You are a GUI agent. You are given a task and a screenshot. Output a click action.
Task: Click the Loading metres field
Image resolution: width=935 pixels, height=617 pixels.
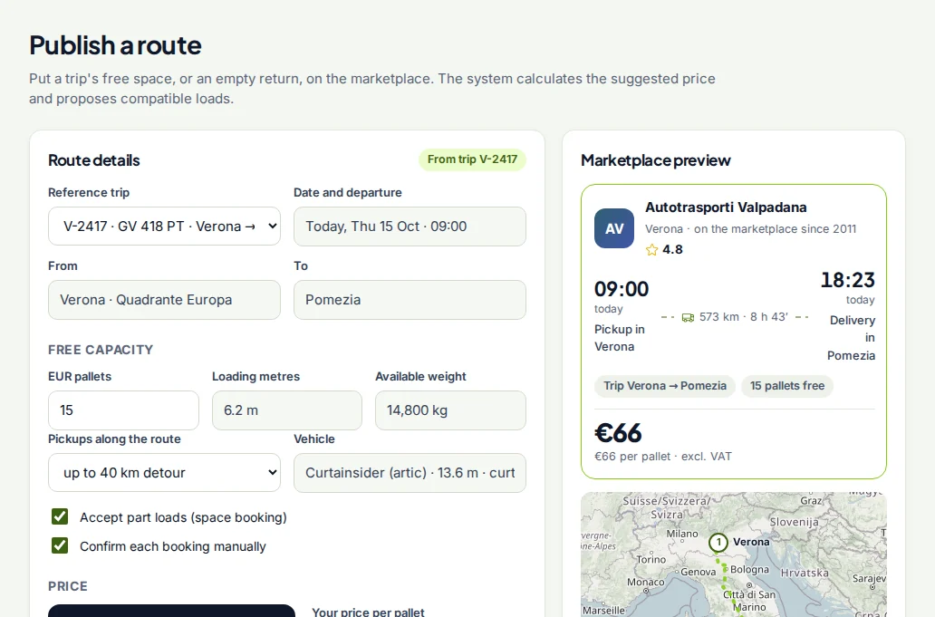(287, 410)
